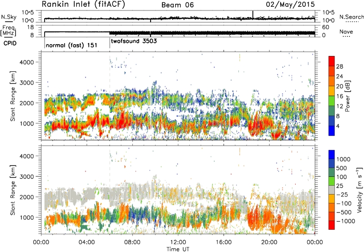Click the 'N.Sky' legend label
This screenshot has height=252, width=364.
9,17
